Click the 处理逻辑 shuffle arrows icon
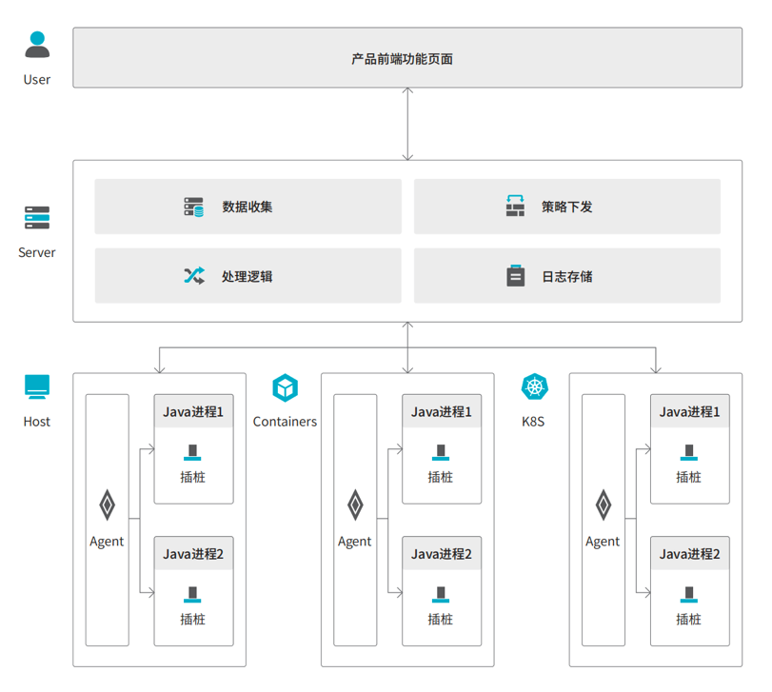The image size is (772, 692). (x=194, y=276)
